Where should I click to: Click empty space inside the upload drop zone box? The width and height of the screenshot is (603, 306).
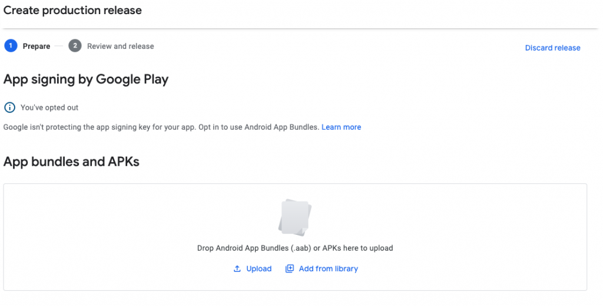pos(118,235)
